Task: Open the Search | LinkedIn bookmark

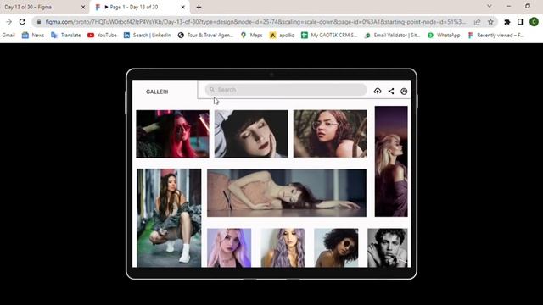Action: tap(147, 35)
